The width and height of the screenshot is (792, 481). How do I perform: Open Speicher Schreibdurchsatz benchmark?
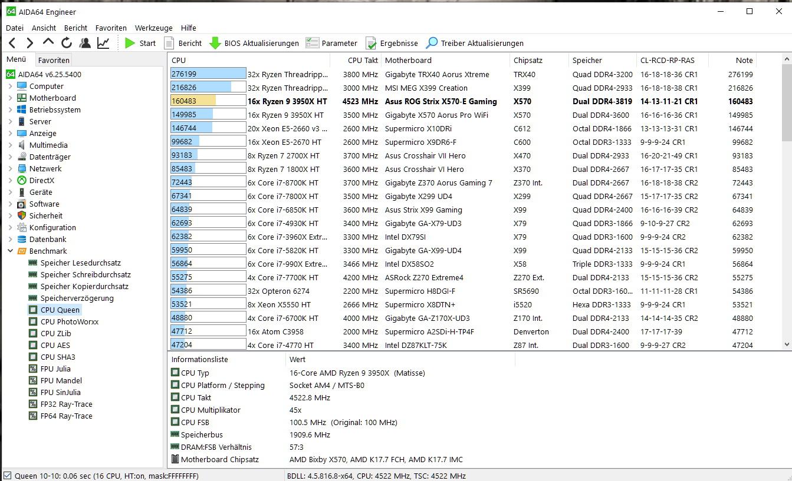pos(80,274)
